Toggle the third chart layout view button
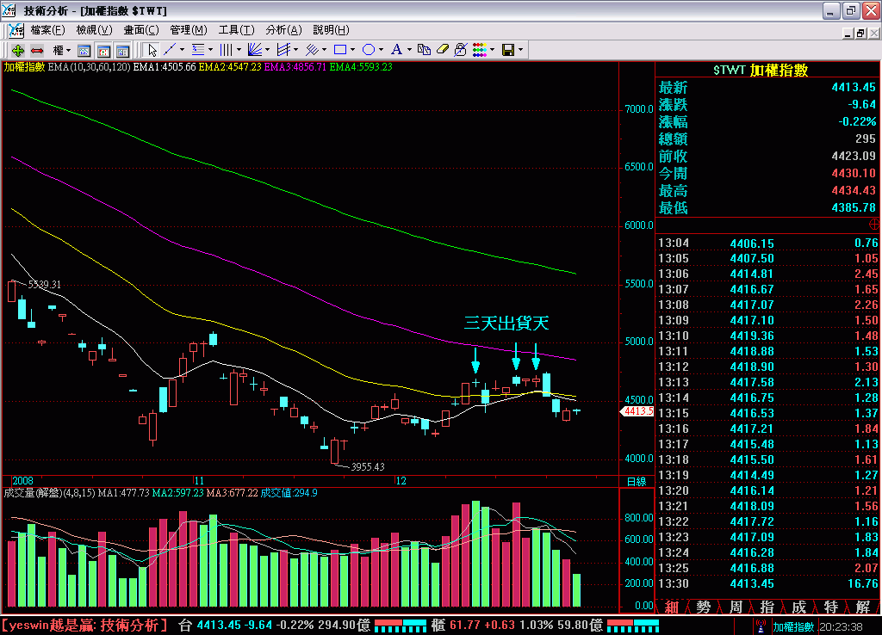 (122, 51)
